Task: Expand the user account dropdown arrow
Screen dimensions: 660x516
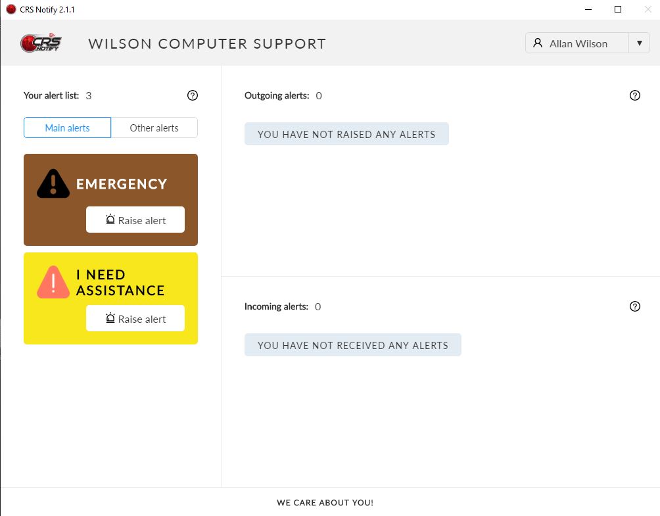Action: (639, 43)
